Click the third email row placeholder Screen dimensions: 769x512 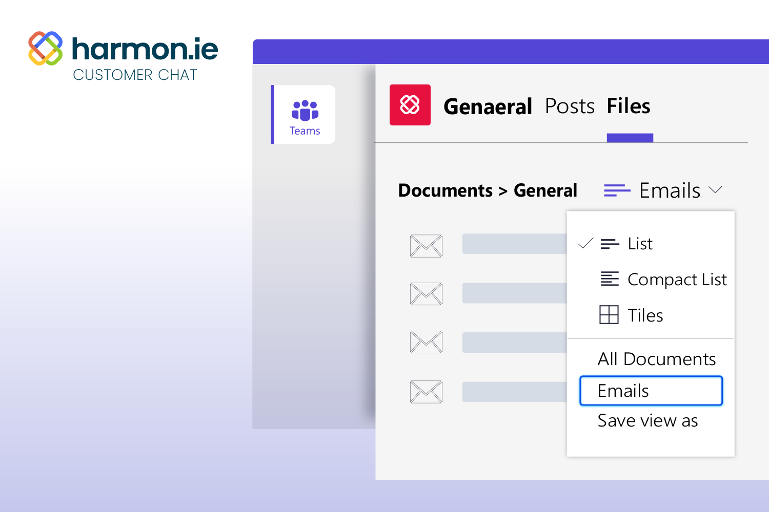pyautogui.click(x=514, y=343)
